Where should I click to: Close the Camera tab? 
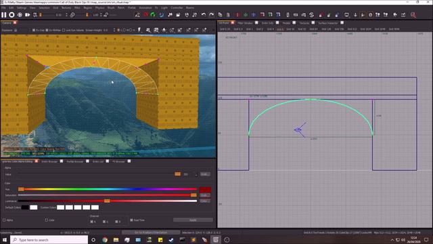point(15,22)
